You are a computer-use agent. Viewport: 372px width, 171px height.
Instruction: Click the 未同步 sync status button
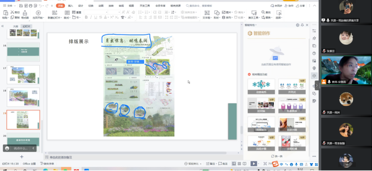276,6
